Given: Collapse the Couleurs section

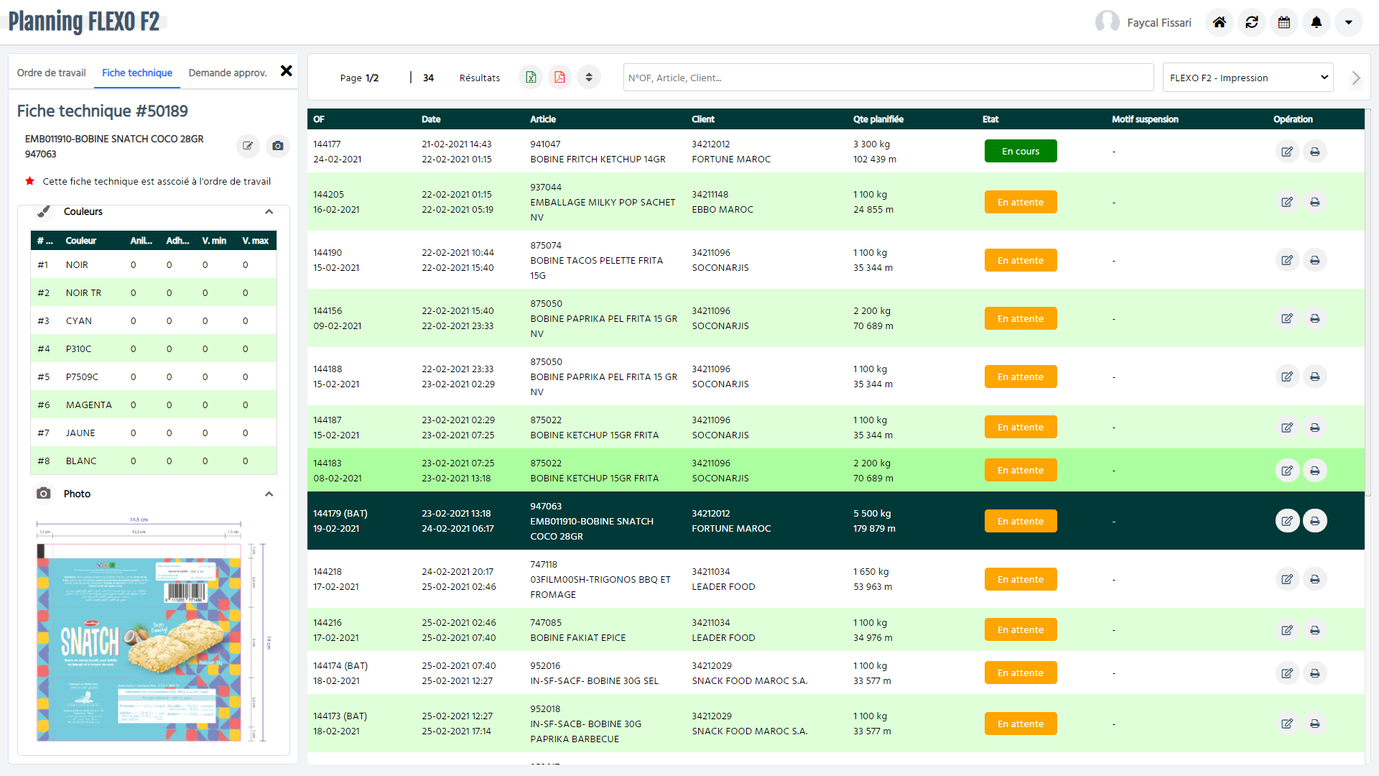Looking at the screenshot, I should coord(269,212).
